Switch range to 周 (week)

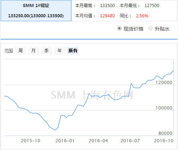pos(20,51)
